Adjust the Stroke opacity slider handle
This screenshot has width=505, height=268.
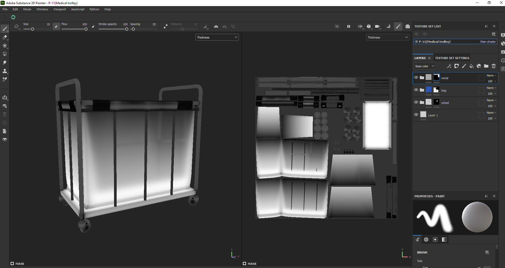point(127,29)
